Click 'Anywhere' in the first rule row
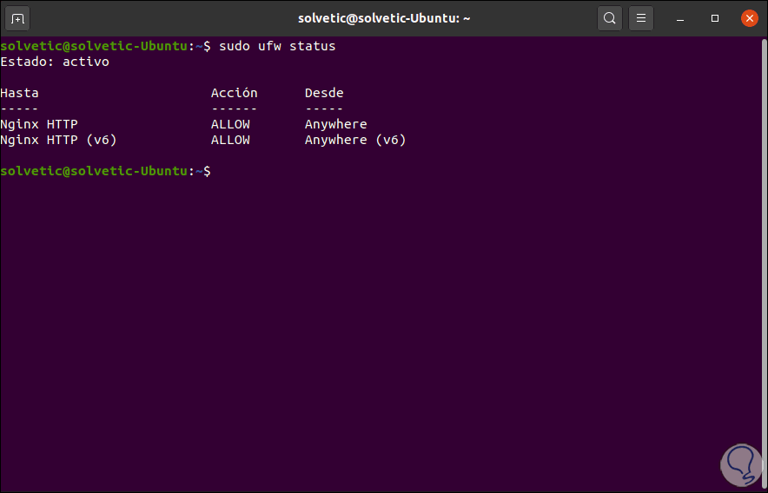 pyautogui.click(x=335, y=124)
